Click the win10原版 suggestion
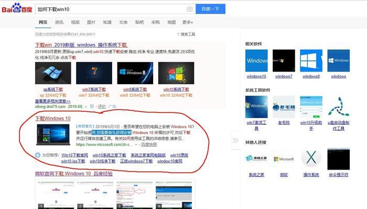This screenshot has height=209, width=367. [179, 155]
